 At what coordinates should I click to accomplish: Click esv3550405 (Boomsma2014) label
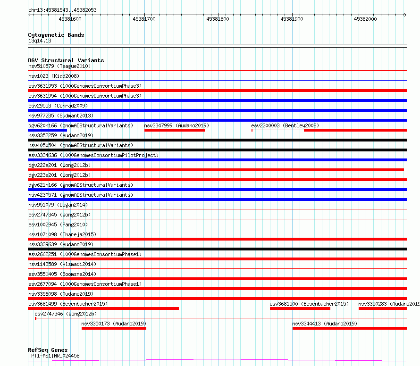click(x=62, y=274)
